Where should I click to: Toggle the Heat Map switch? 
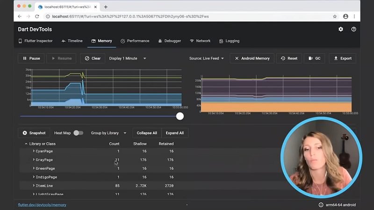coord(78,133)
